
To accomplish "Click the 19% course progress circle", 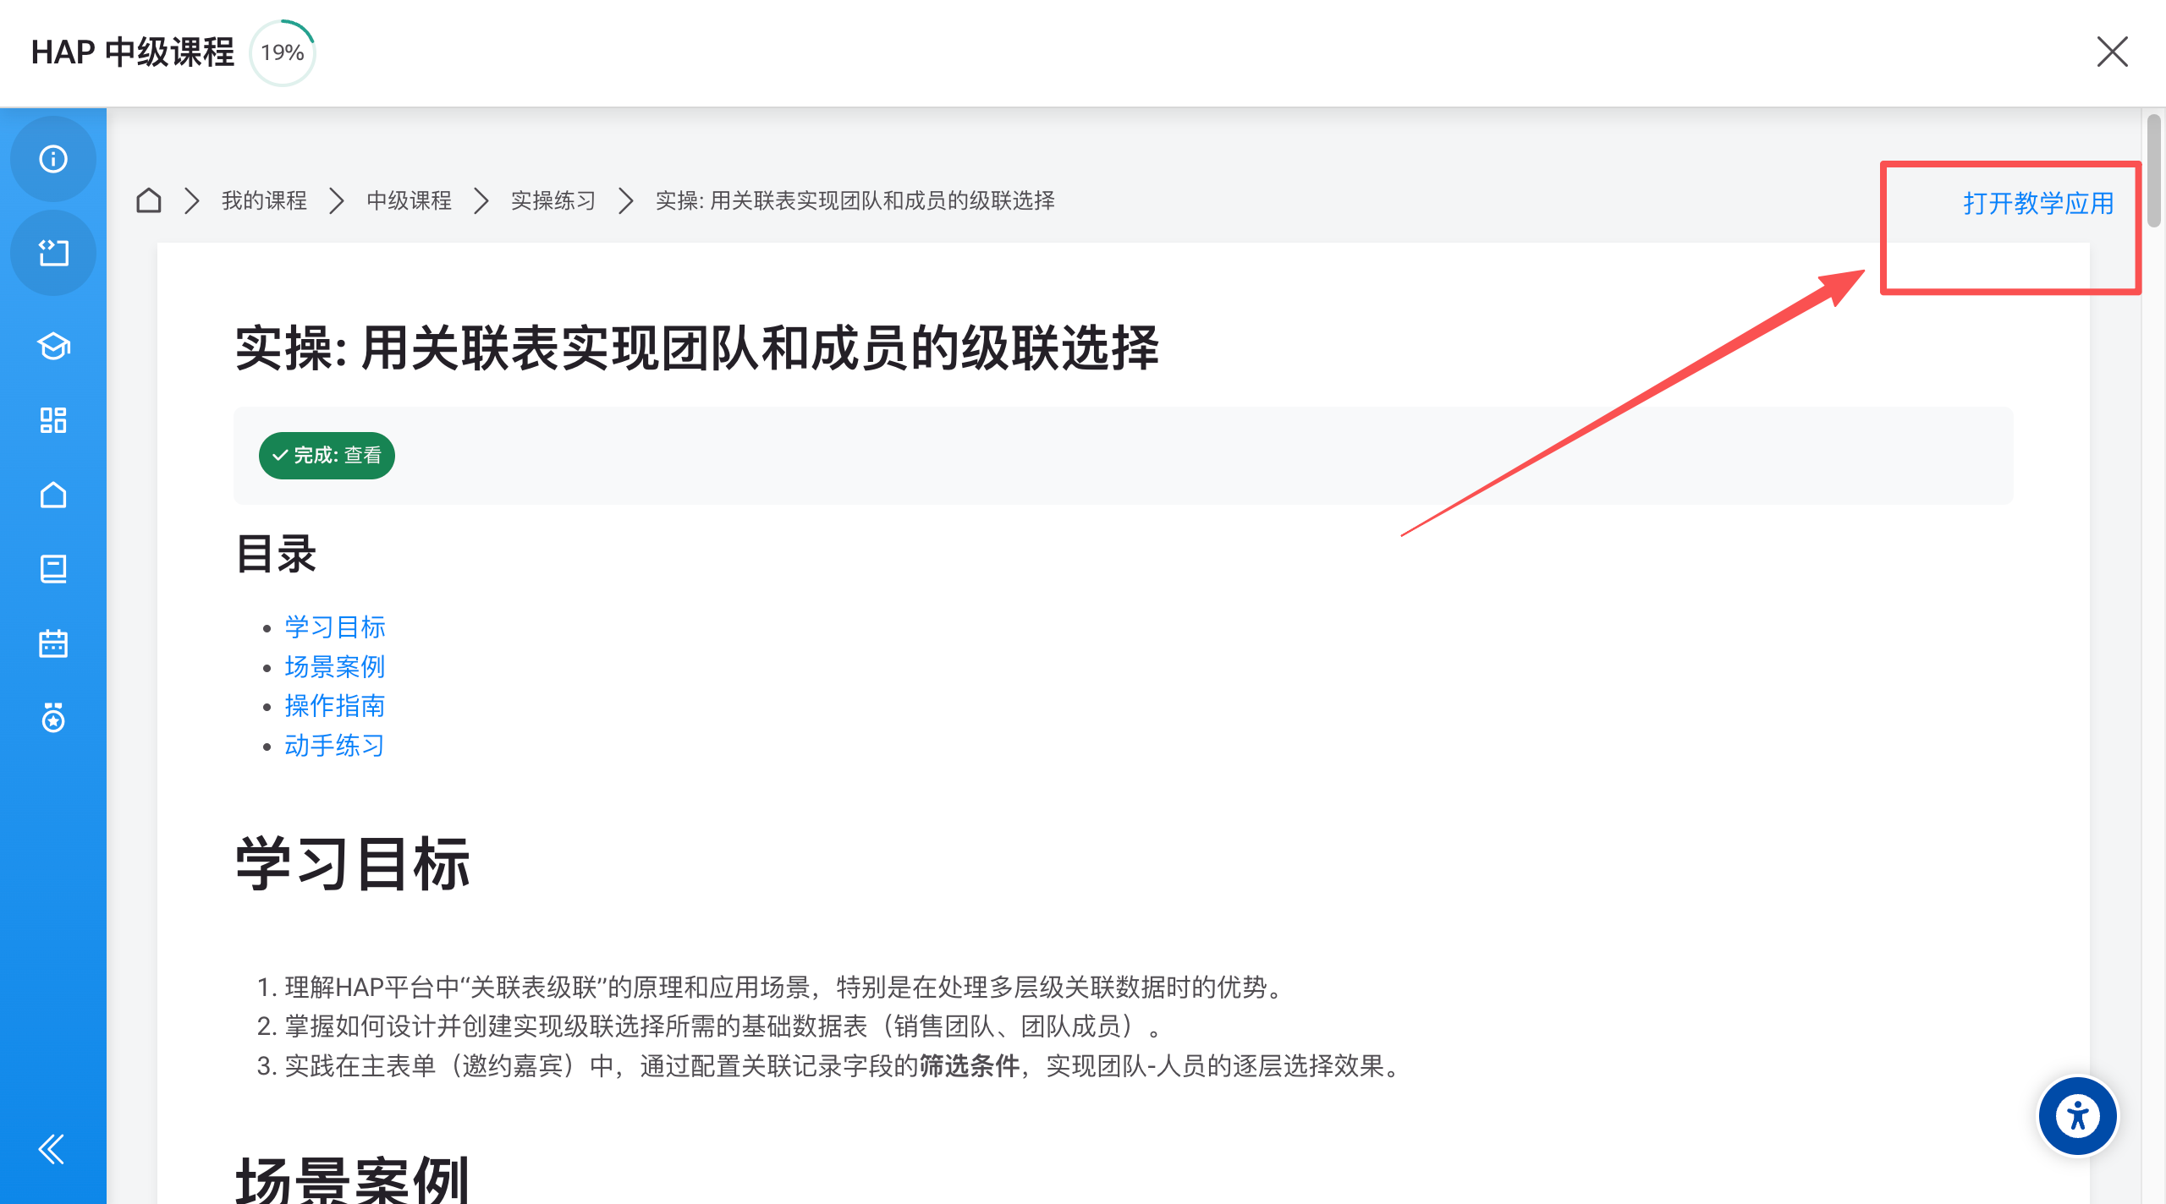I will pyautogui.click(x=283, y=52).
